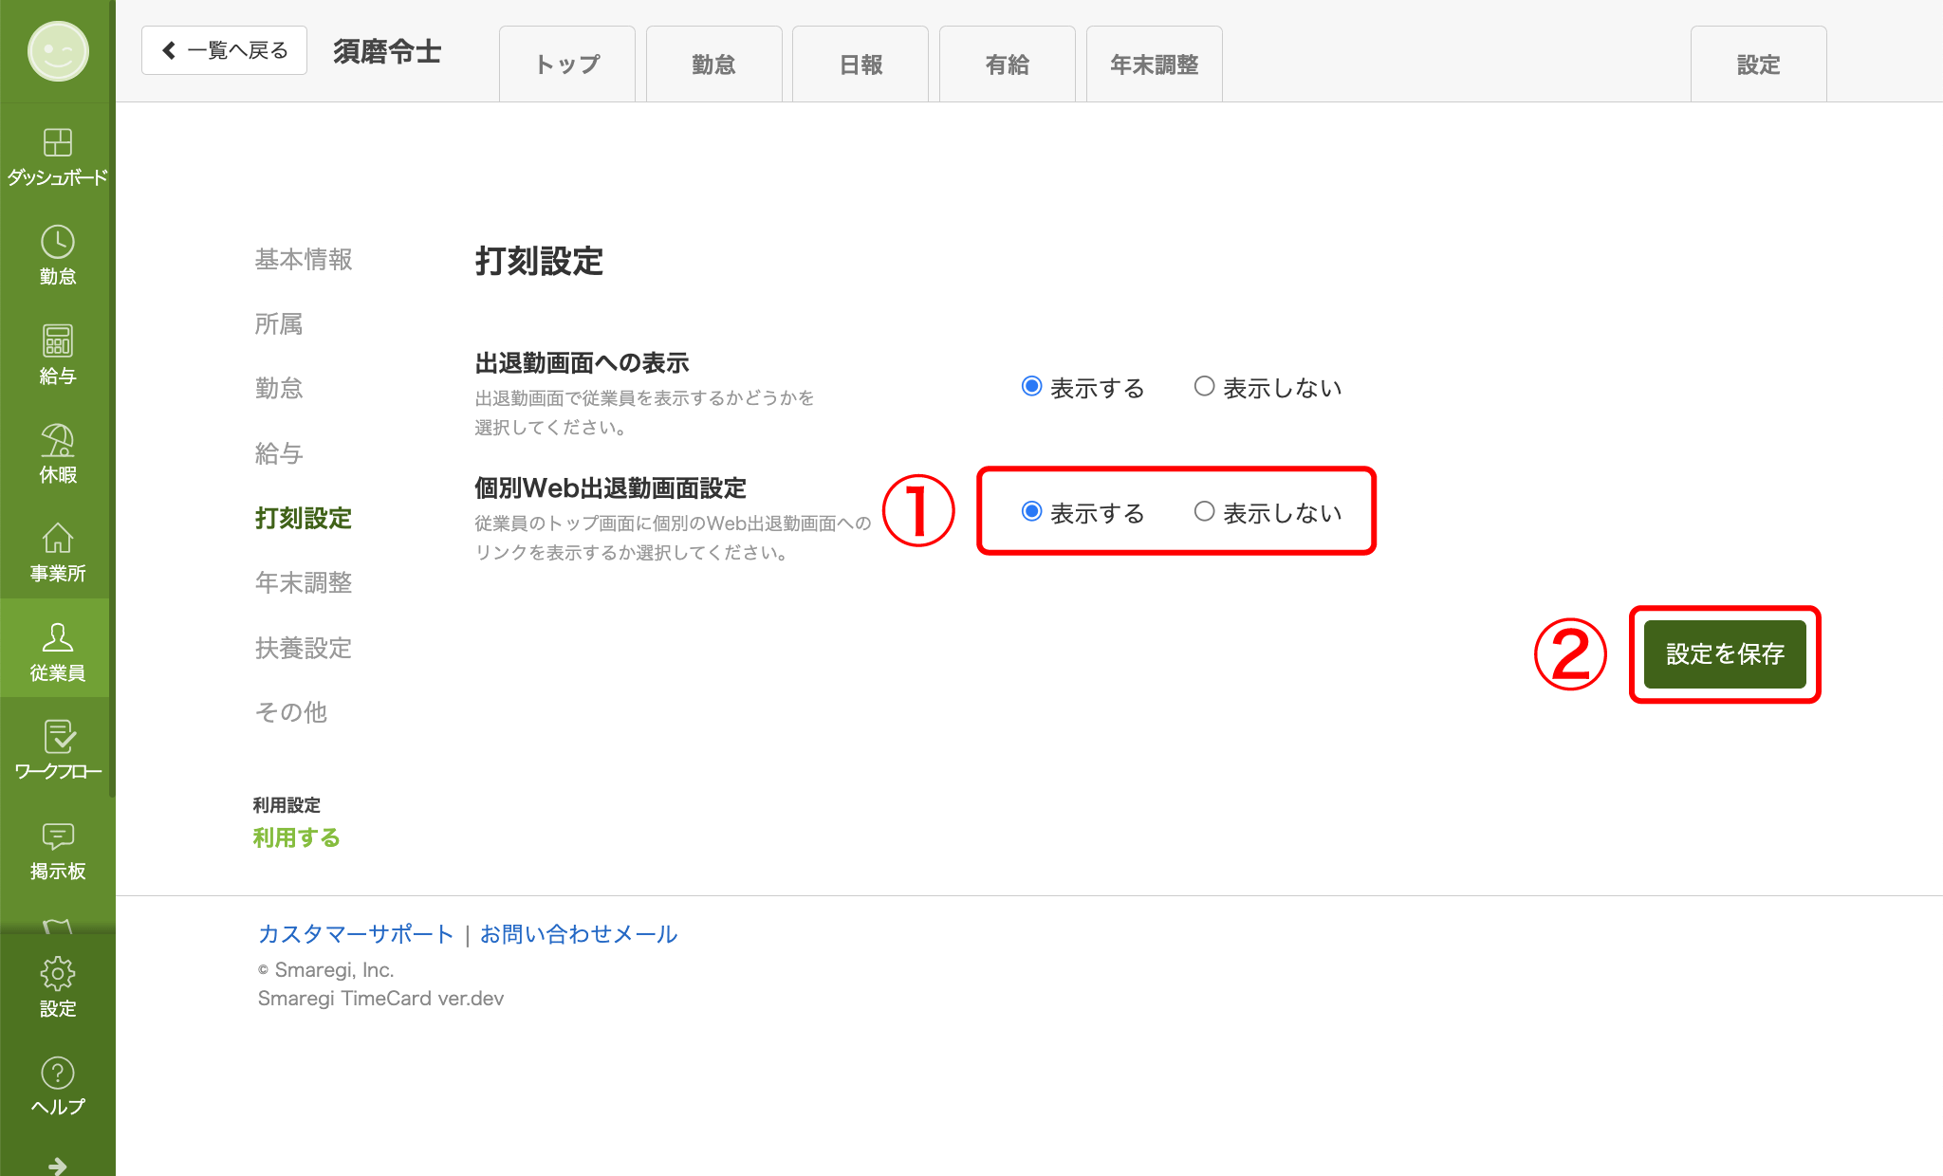Open the カスタマーサポート link
1943x1176 pixels.
[x=356, y=934]
